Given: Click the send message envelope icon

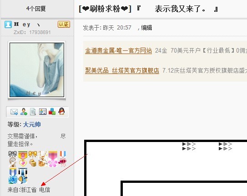Looking at the screenshot, I should (14, 112).
